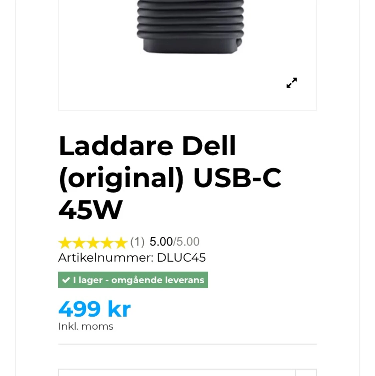
Task: Click the 5.00/5.00 rating score
Action: pyautogui.click(x=175, y=241)
